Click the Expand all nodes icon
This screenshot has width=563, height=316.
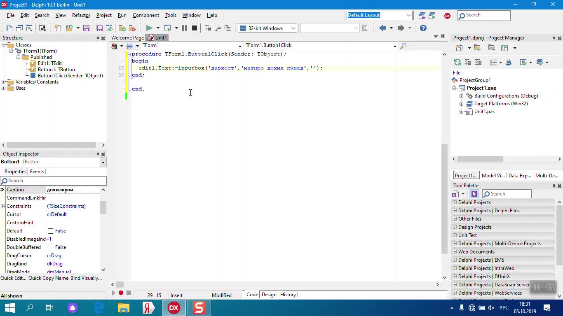point(468,62)
